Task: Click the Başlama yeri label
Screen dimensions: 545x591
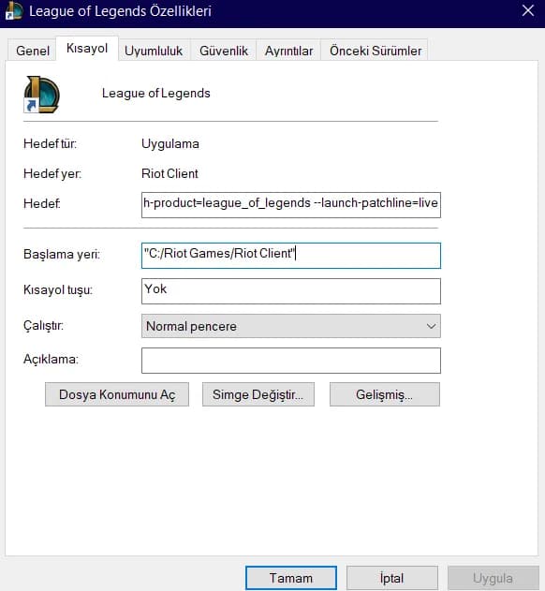Action: [62, 254]
